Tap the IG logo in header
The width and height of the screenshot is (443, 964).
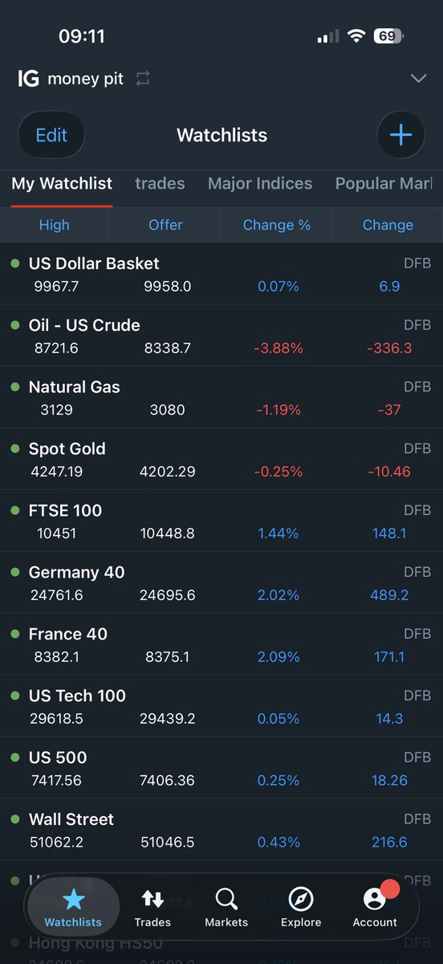coord(29,78)
